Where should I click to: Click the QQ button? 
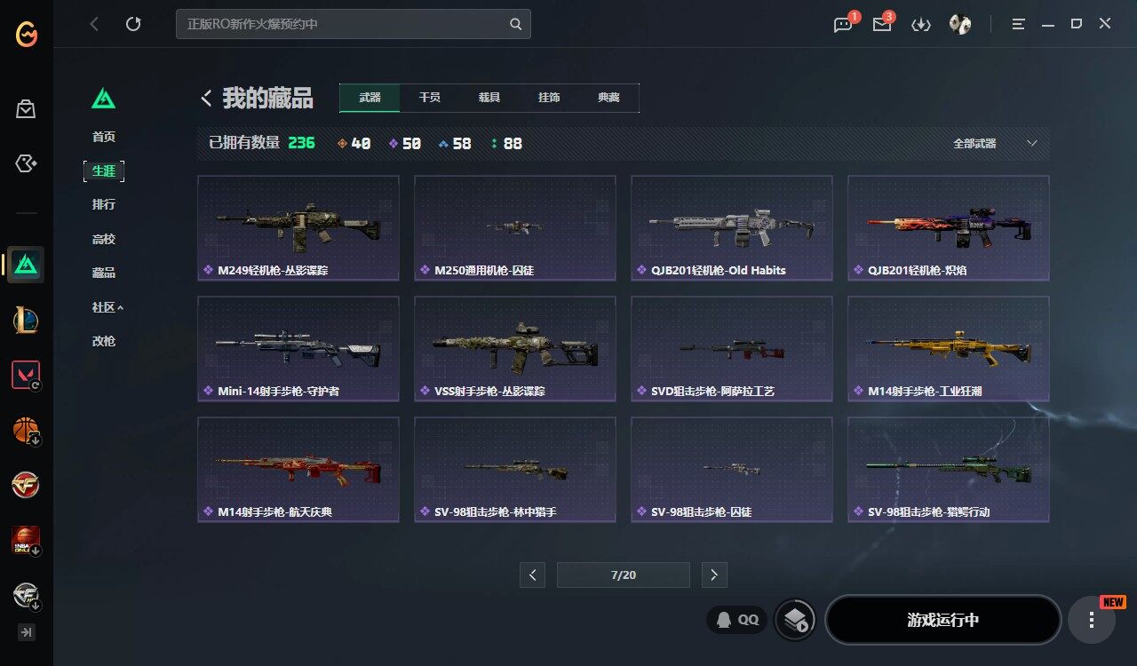point(737,620)
